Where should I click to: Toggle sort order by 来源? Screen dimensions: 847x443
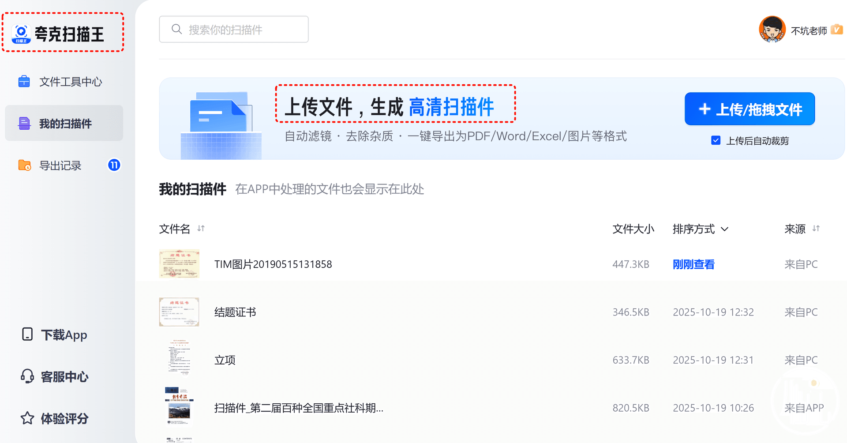pos(816,229)
